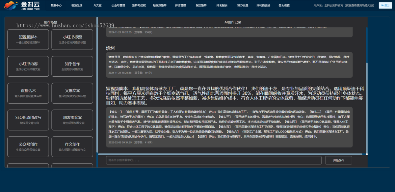Viewport: 395px width, 192px height.
Task: Click the 短视频脚本 prompt about 高裴体育球衣工厂
Action: (235, 96)
